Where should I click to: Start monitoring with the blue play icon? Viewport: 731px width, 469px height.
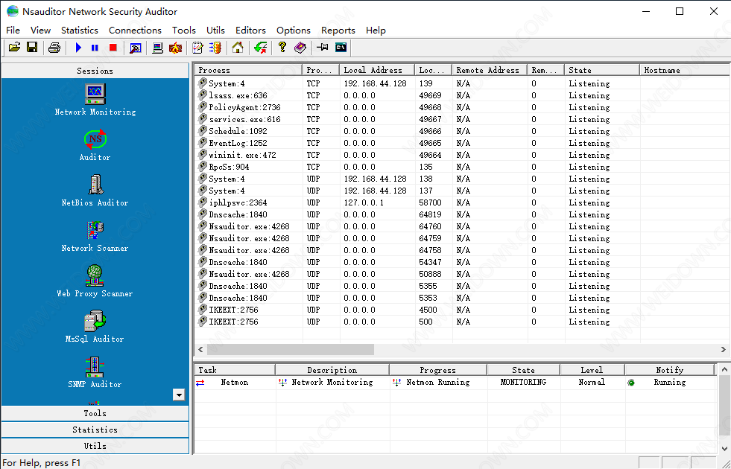pyautogui.click(x=78, y=48)
